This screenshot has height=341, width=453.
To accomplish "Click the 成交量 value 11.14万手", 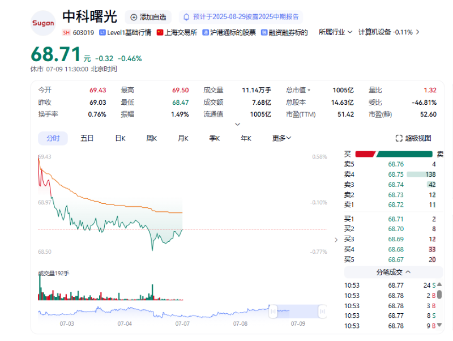I will [257, 91].
